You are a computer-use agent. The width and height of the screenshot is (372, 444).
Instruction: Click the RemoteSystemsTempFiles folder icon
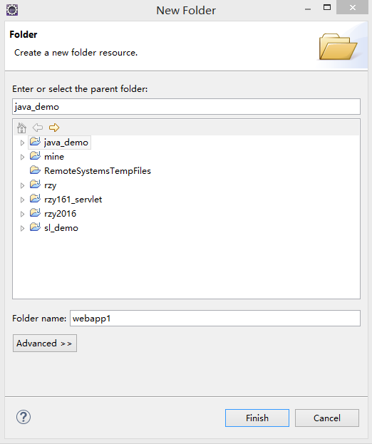(x=35, y=170)
